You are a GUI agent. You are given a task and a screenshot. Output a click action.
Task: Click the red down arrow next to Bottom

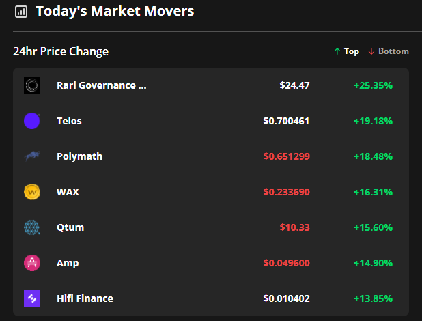[371, 51]
